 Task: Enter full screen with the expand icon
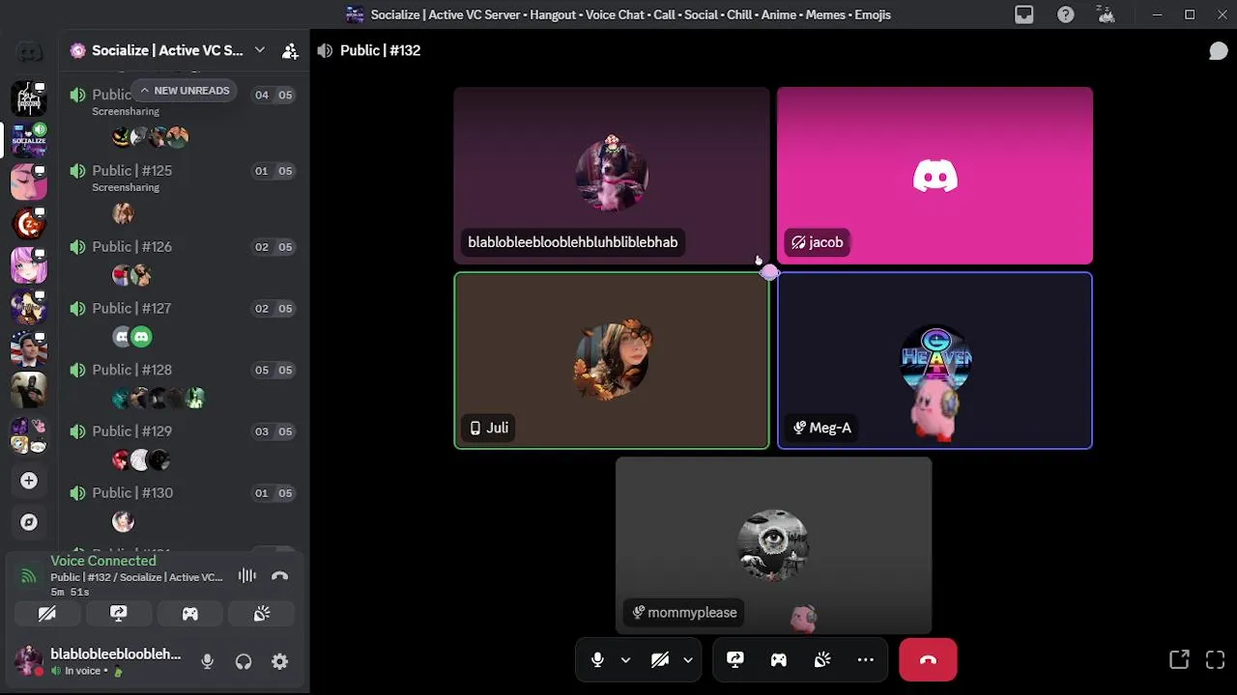click(x=1216, y=660)
